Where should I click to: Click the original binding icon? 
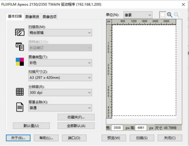pos(20,47)
